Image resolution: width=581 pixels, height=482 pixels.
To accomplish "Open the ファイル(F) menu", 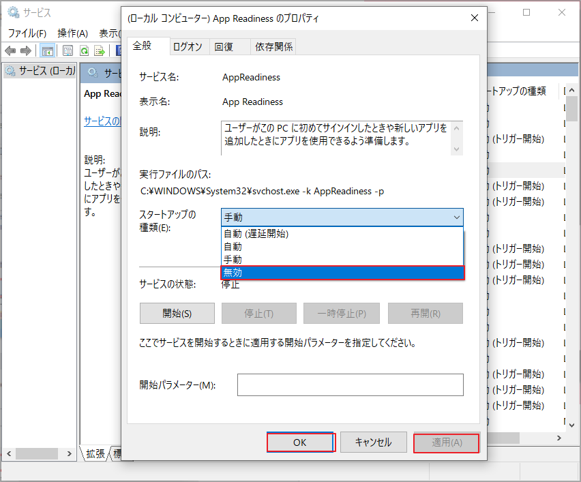I will tap(27, 33).
